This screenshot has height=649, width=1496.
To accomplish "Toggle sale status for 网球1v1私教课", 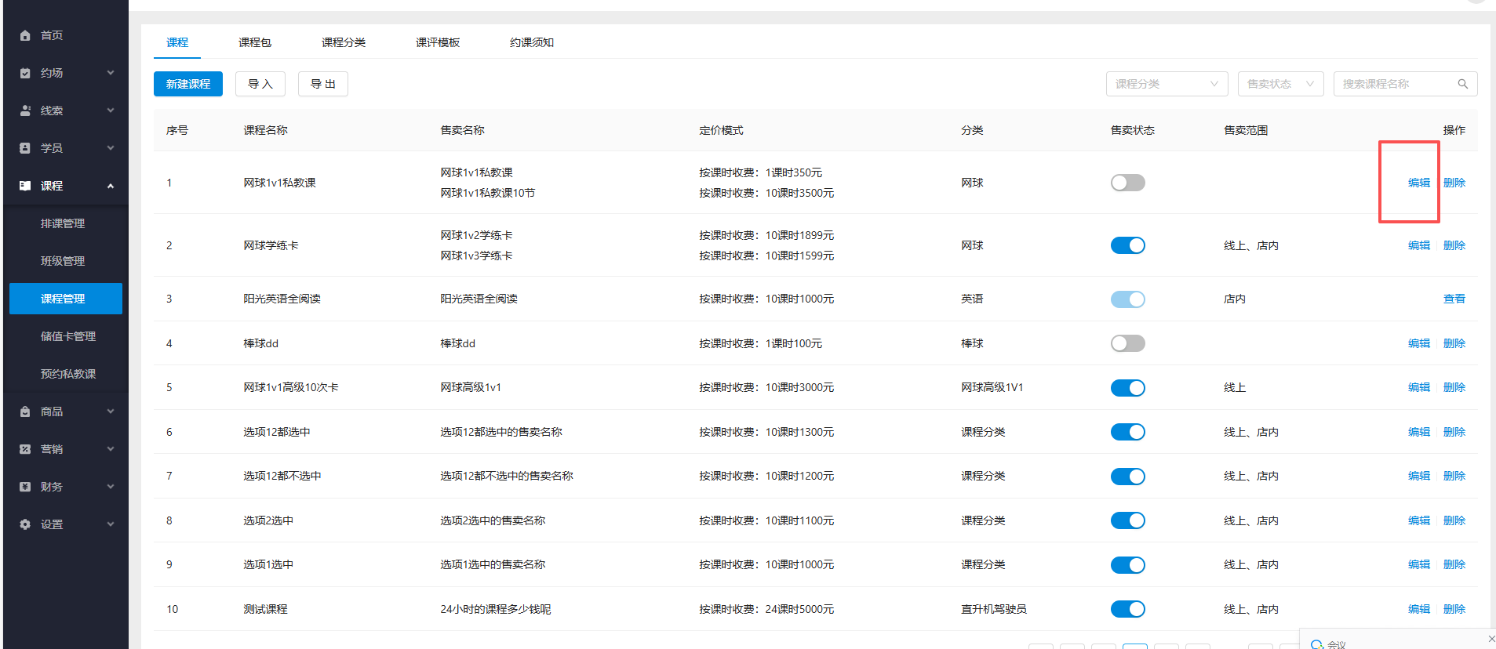I will (x=1127, y=183).
